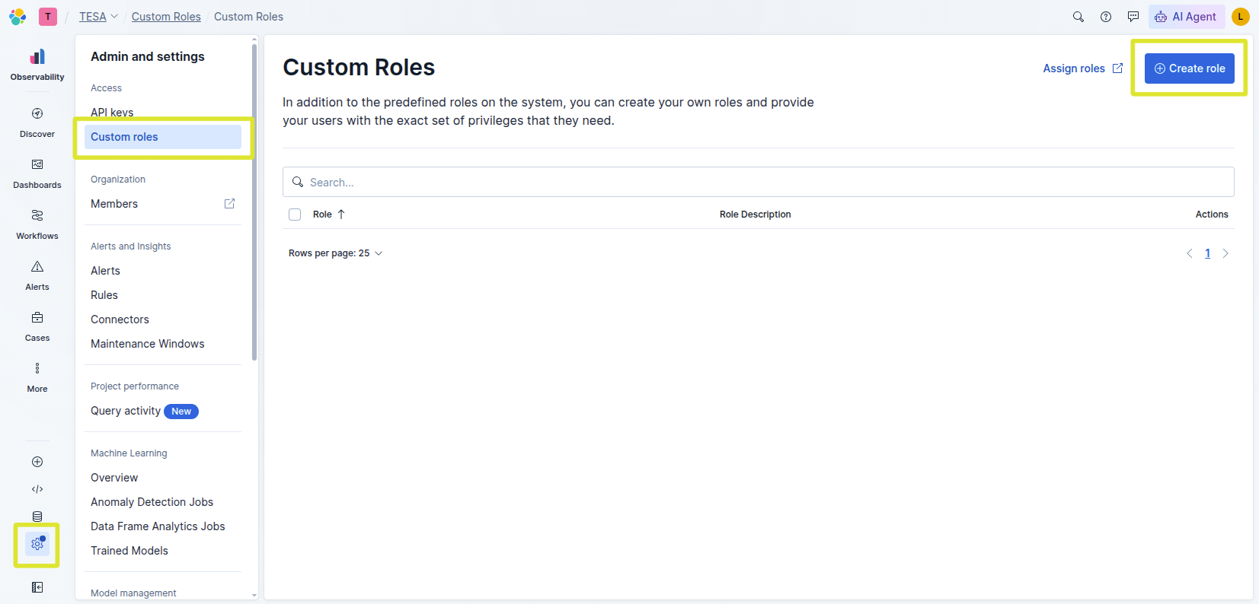Open Workflows from the side navigation
1259x604 pixels.
click(x=37, y=224)
